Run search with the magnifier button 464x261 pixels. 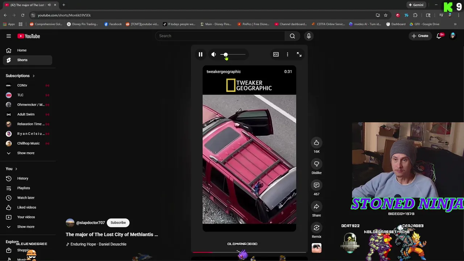coord(292,36)
